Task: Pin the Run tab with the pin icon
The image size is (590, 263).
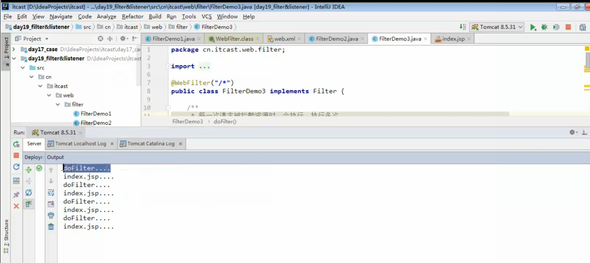Action: pos(16,195)
